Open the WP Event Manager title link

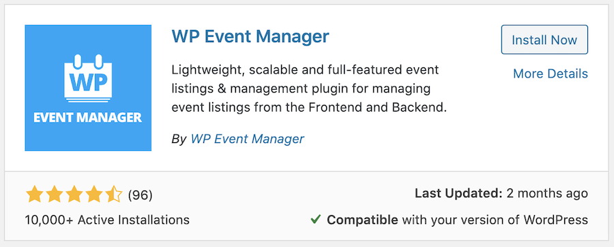point(250,37)
